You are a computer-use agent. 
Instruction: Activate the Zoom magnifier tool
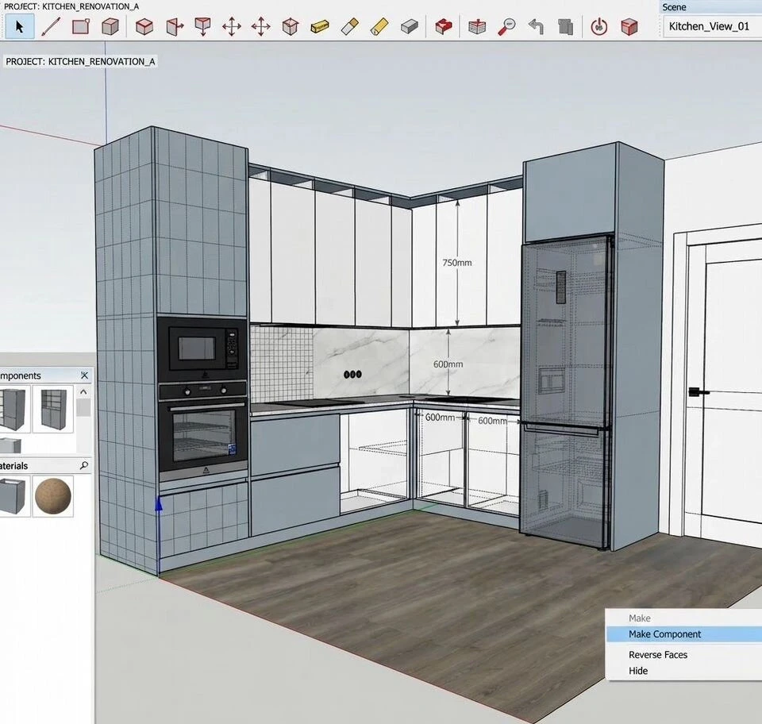[506, 26]
